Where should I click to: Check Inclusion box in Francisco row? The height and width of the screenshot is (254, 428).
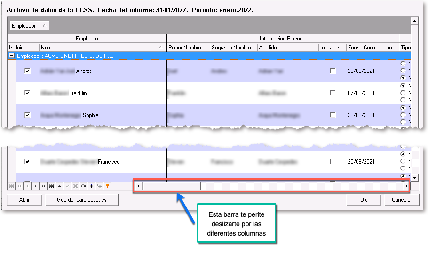click(x=333, y=161)
